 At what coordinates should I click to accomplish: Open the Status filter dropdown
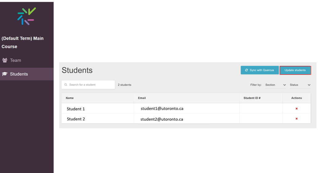[300, 85]
